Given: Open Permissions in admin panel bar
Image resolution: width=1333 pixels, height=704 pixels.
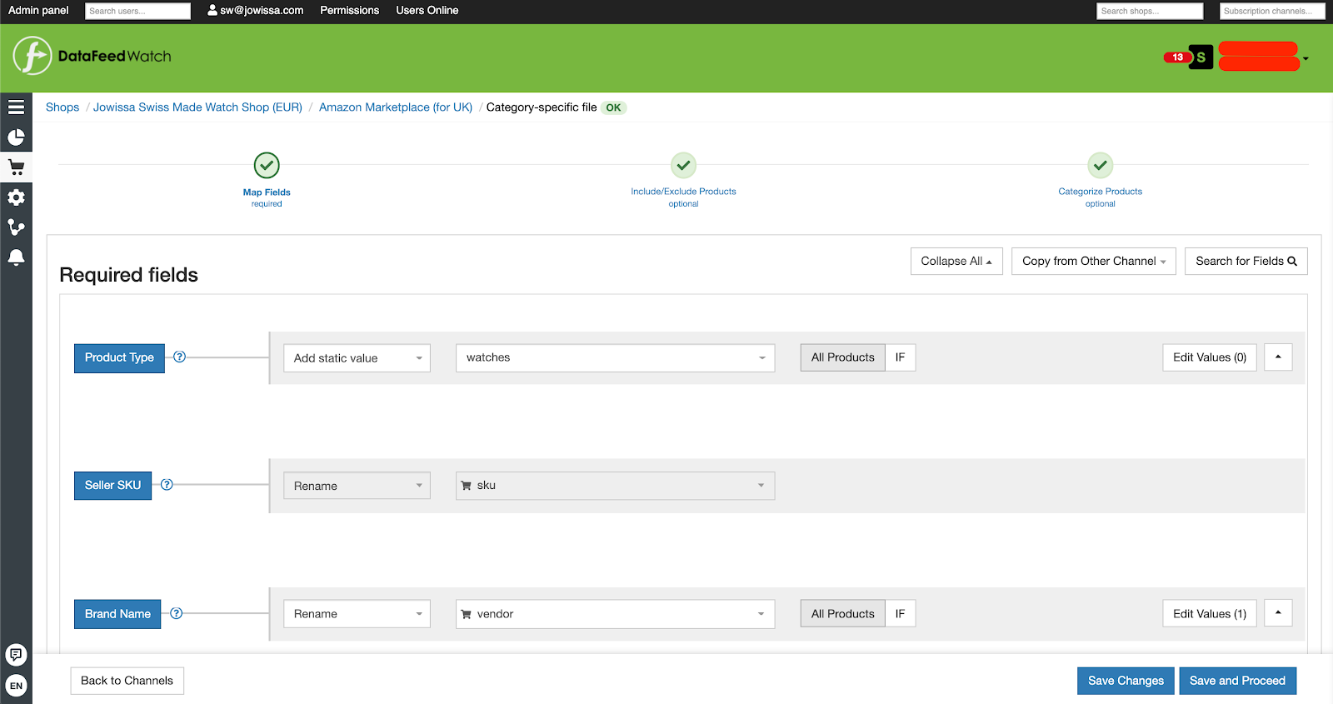Looking at the screenshot, I should point(349,11).
